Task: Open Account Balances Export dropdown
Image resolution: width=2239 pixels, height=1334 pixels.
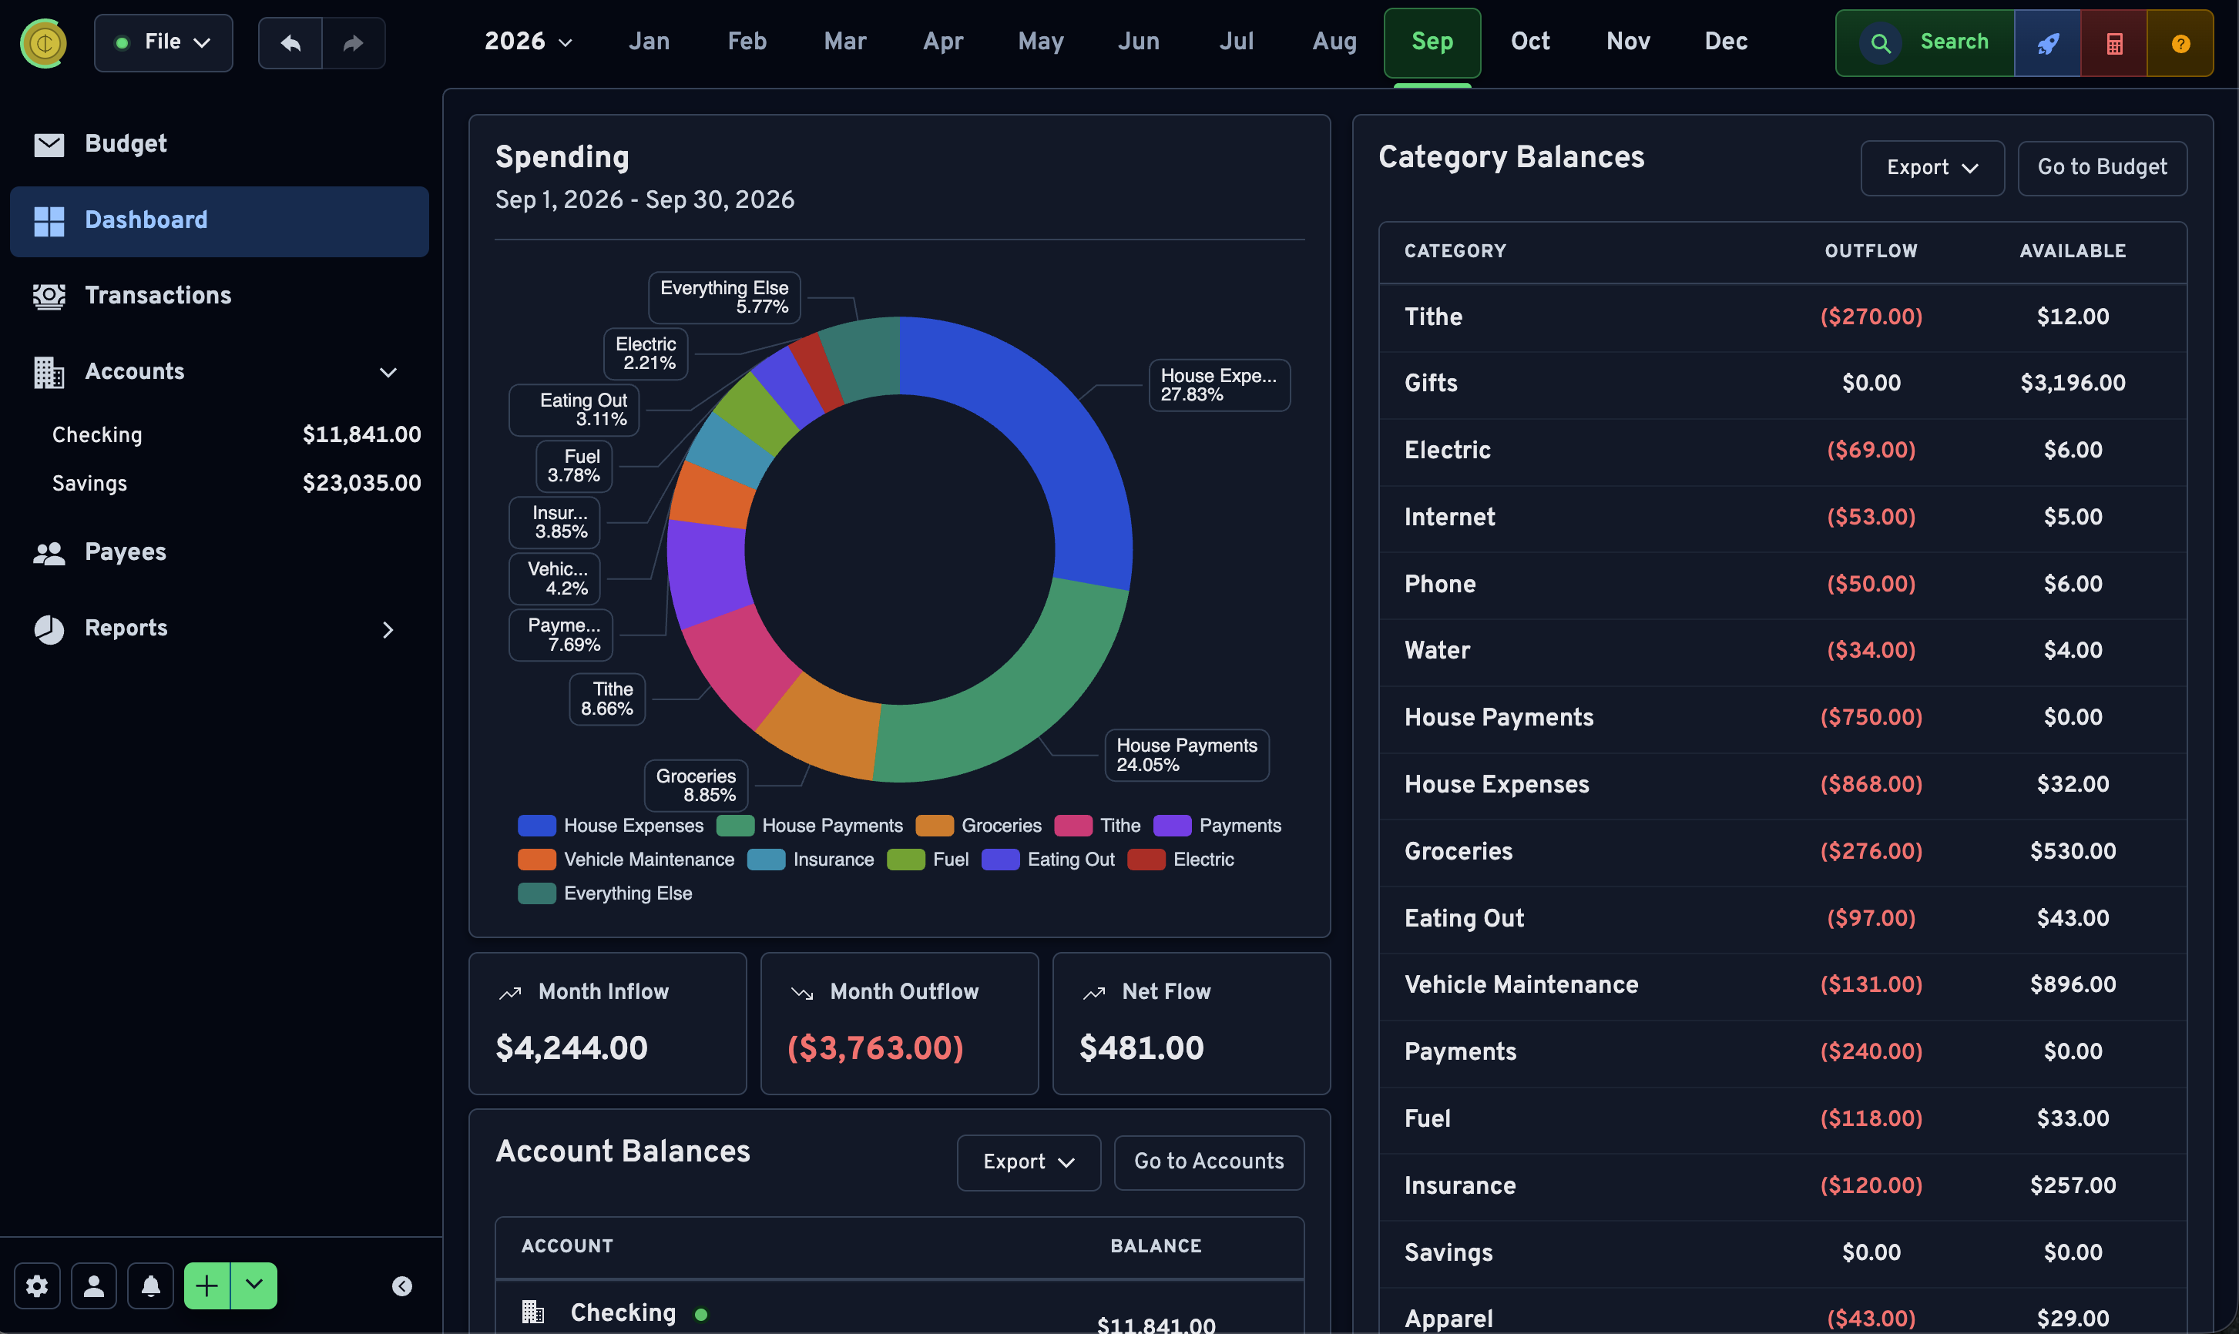Action: 1029,1162
